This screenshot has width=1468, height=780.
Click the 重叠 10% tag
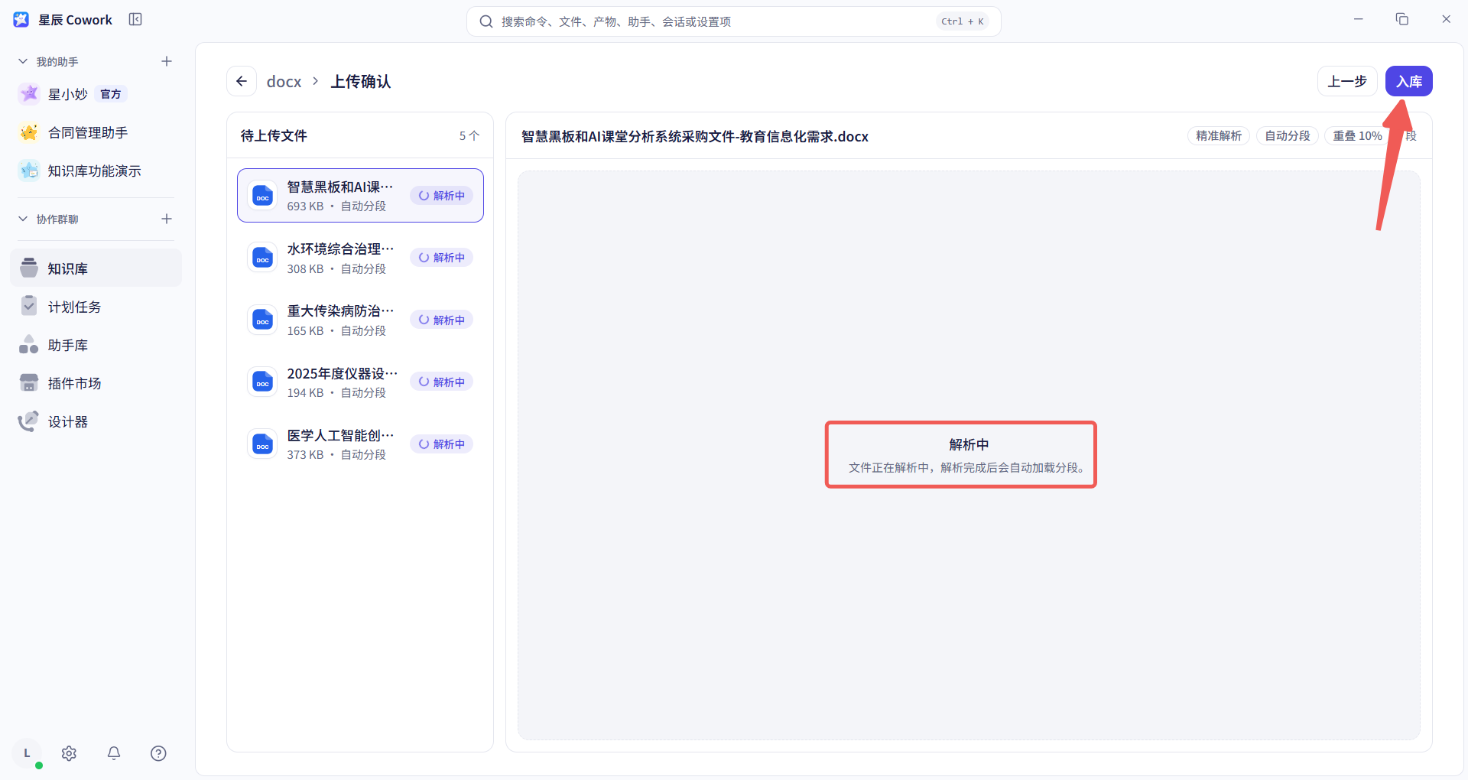click(x=1358, y=135)
